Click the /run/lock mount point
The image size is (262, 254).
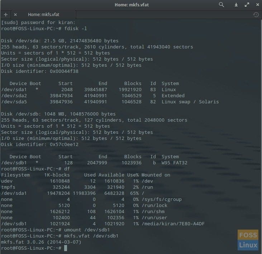pyautogui.click(x=154, y=206)
